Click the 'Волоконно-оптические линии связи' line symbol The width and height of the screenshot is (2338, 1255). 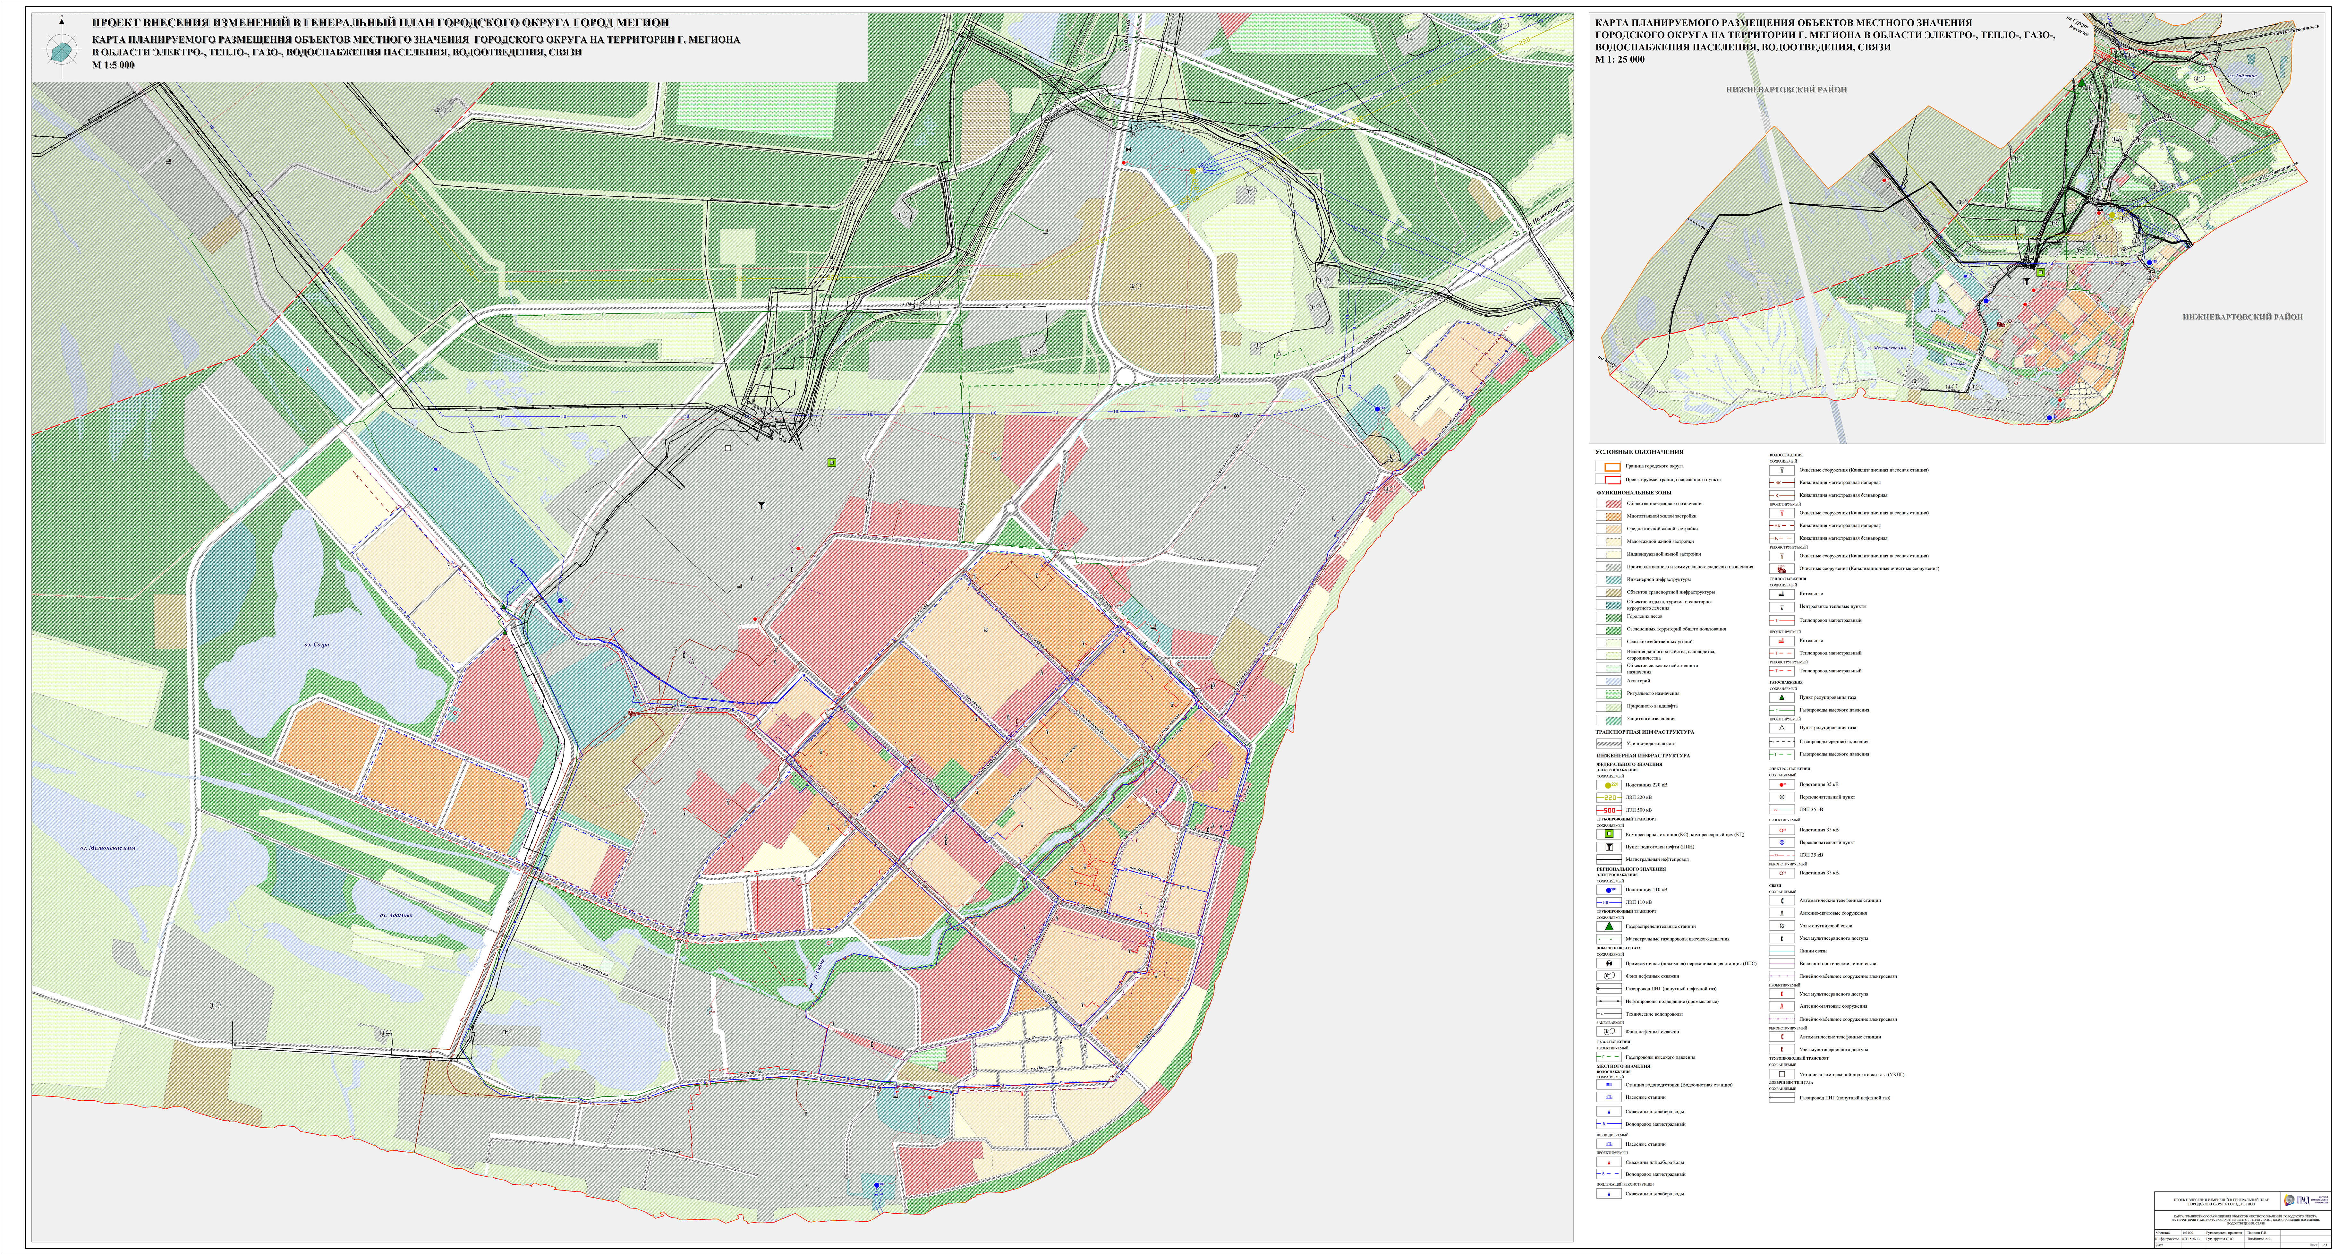tap(1781, 964)
